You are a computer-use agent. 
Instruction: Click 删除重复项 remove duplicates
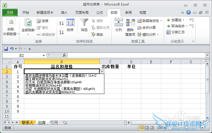(x=130, y=27)
